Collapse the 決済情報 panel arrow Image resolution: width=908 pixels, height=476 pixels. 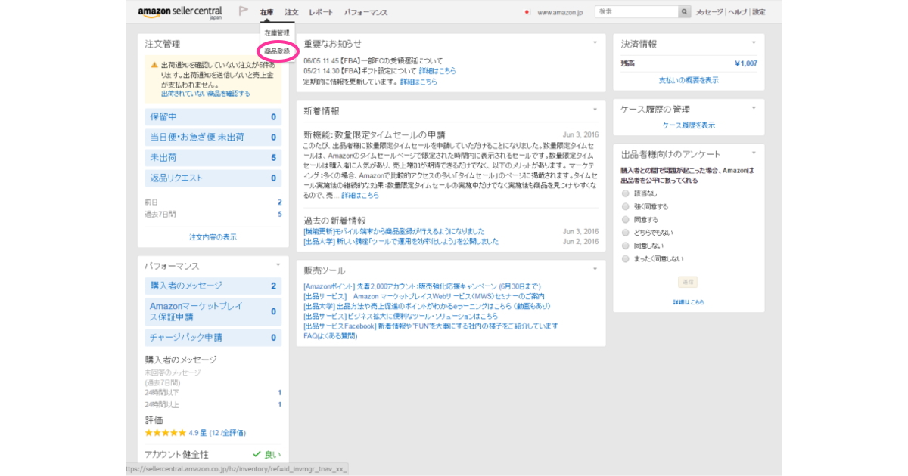pyautogui.click(x=754, y=42)
